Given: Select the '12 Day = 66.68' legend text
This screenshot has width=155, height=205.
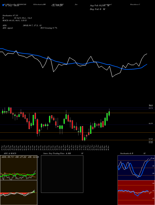Looking at the screenshot, I should pos(11,6).
